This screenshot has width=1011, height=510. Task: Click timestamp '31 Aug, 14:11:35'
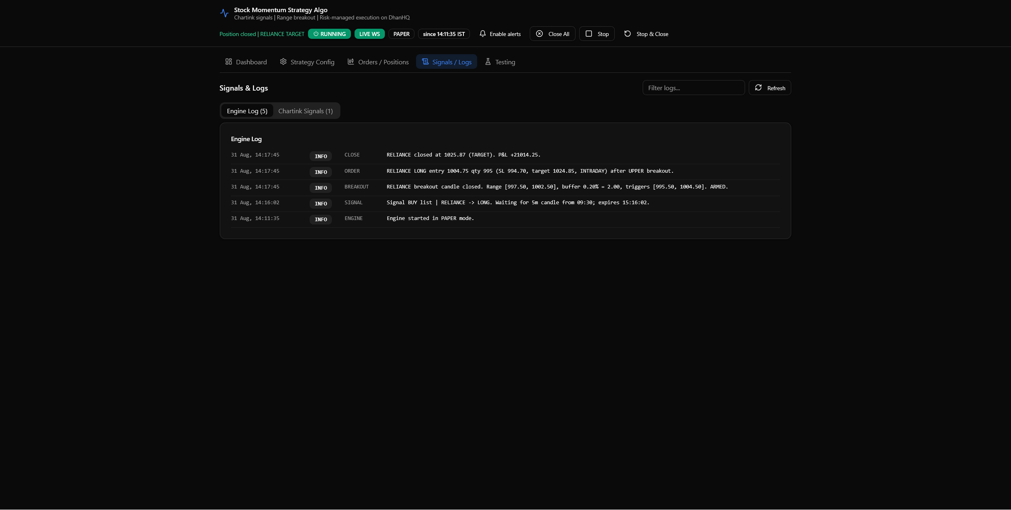pos(255,218)
